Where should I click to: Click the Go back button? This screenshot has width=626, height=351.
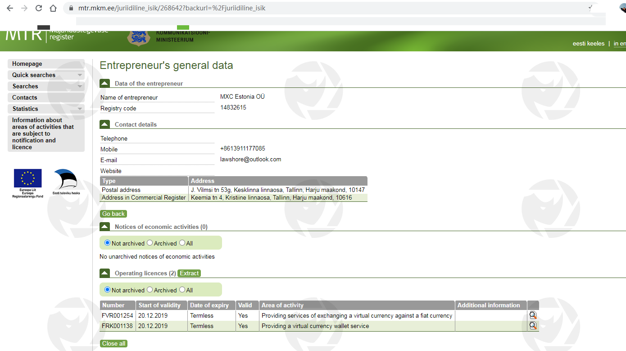point(113,214)
